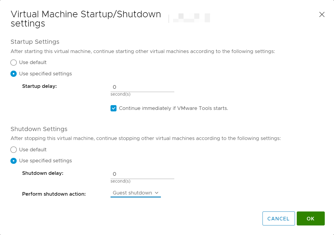The image size is (334, 235).
Task: Click the 'Startup delay:' label
Action: point(39,86)
